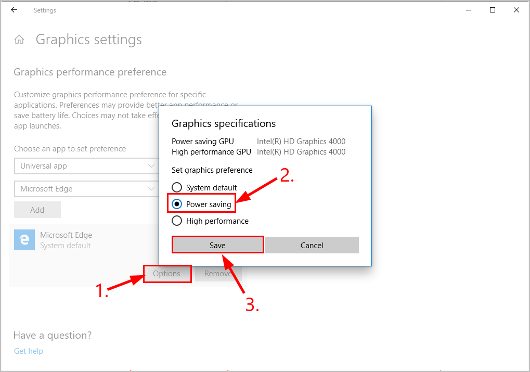Cancel the Graphics specifications dialog
The width and height of the screenshot is (530, 372).
click(312, 245)
